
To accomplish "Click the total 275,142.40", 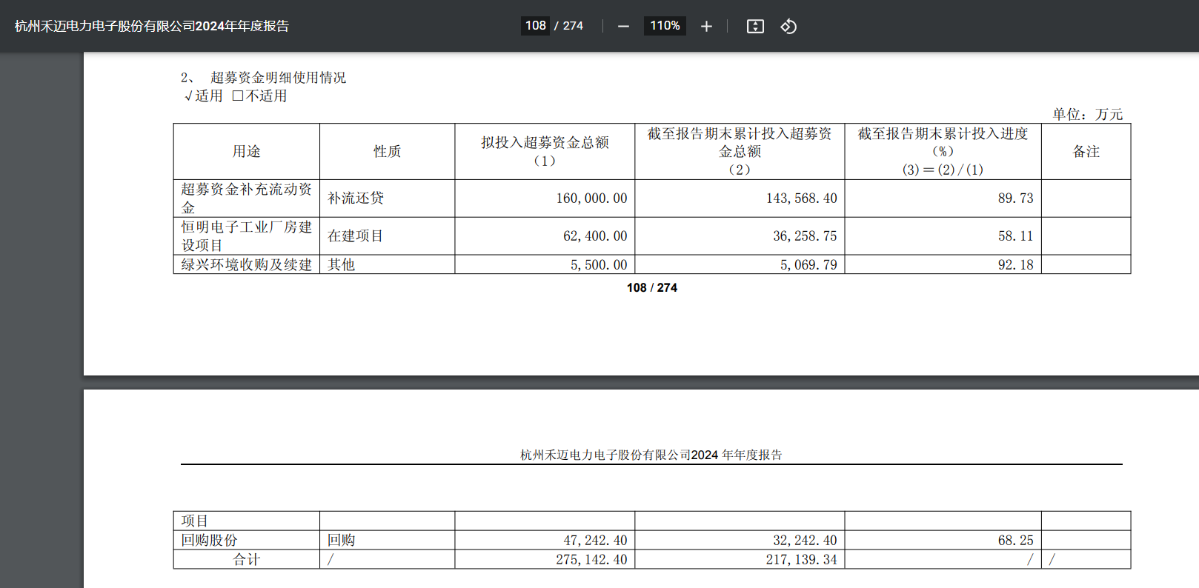I will 591,560.
